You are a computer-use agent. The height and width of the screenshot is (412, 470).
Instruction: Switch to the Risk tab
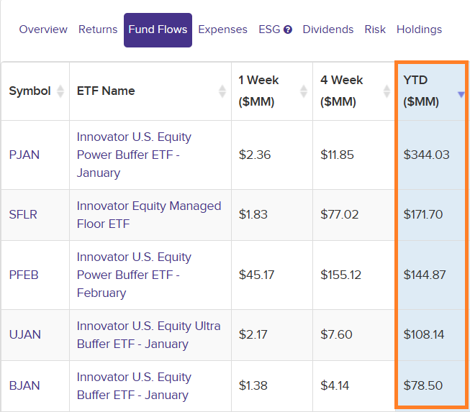pos(375,29)
